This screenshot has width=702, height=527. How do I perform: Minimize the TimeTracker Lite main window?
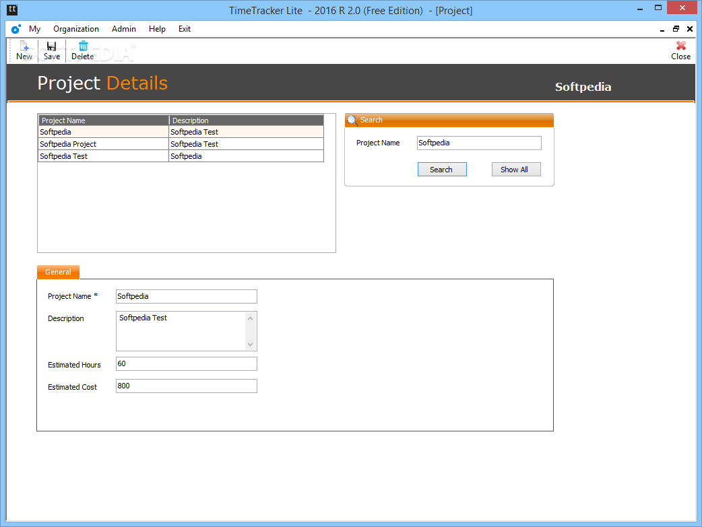pyautogui.click(x=640, y=8)
